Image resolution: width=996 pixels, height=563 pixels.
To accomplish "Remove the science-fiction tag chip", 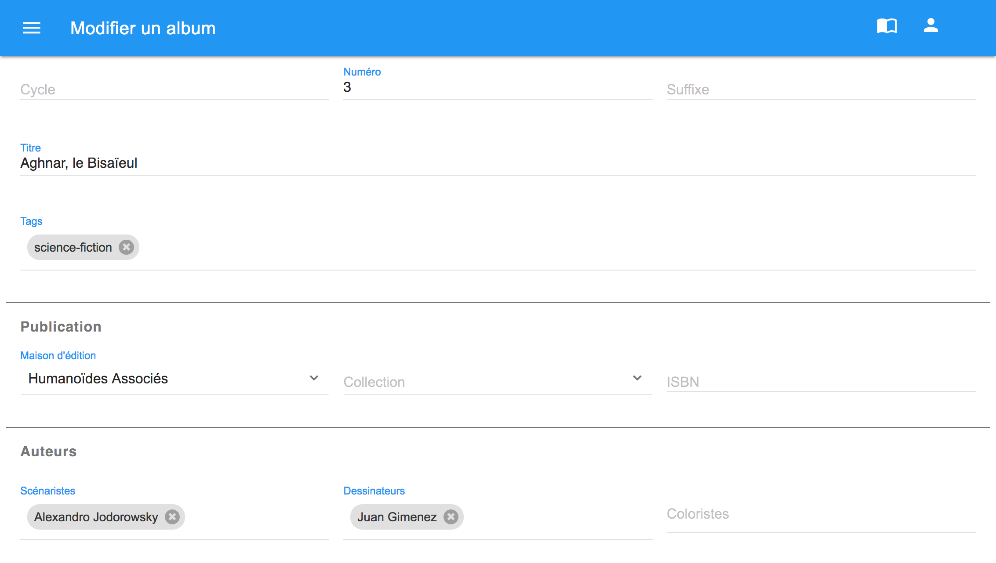I will (127, 247).
